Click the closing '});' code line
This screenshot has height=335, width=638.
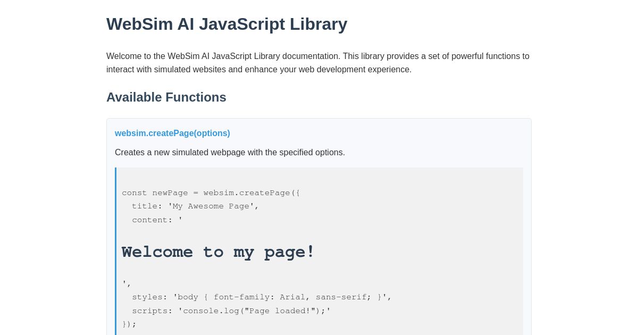coord(129,324)
